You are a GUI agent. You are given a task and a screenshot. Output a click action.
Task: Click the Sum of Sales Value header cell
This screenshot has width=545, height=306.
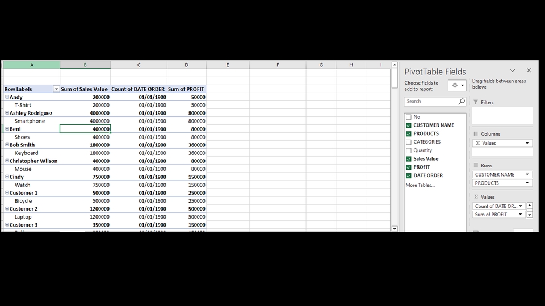coord(85,89)
